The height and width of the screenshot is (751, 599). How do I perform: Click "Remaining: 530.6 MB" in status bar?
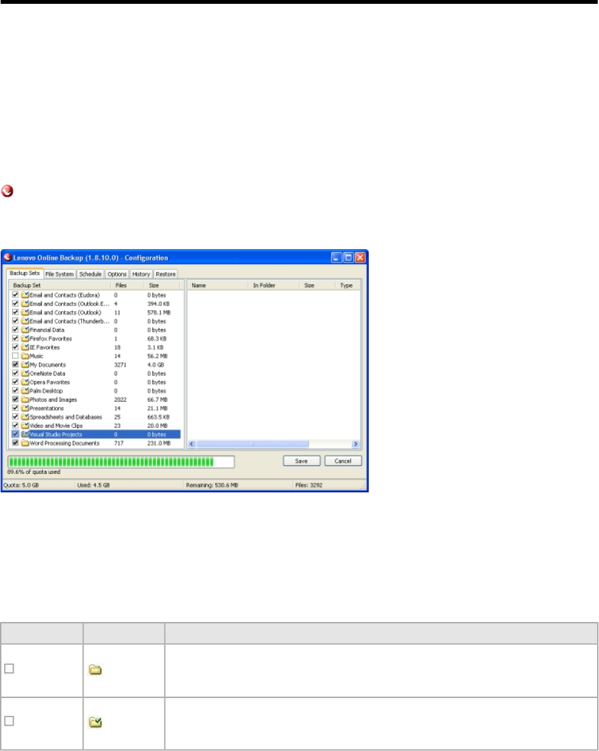point(212,485)
